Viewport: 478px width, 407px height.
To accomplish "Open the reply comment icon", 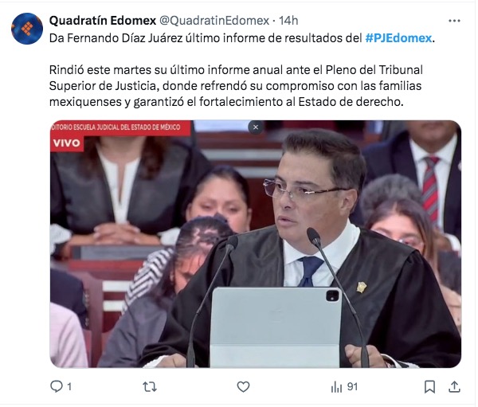I will [57, 386].
